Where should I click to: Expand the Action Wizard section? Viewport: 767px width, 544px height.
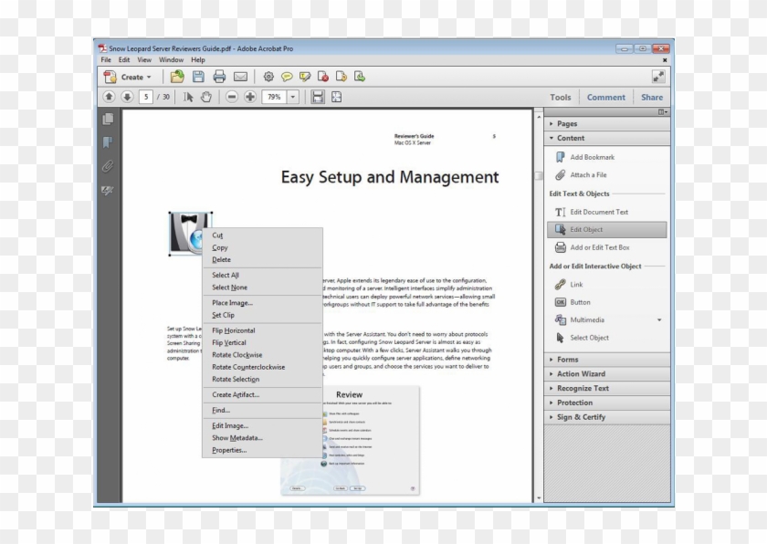pos(607,374)
